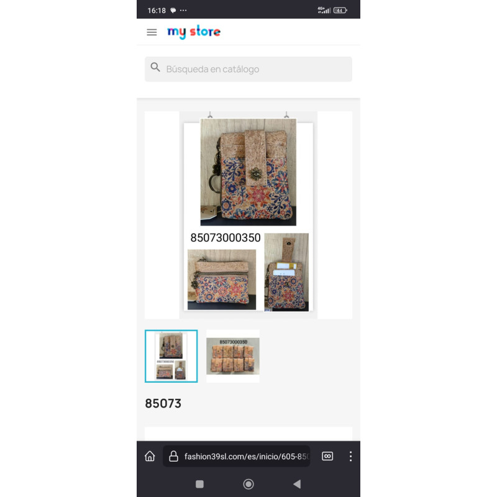The width and height of the screenshot is (497, 497).
Task: Click the my store logo
Action: pos(194,32)
